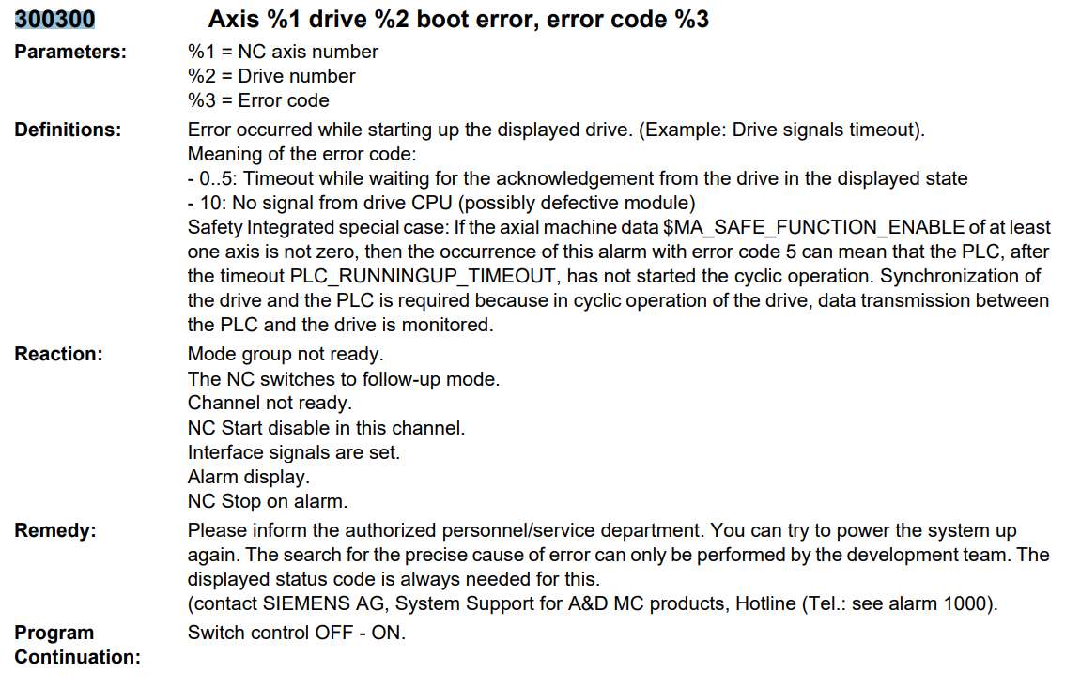
Task: Click the 'NC Stop on alarm.' line
Action: tap(268, 501)
